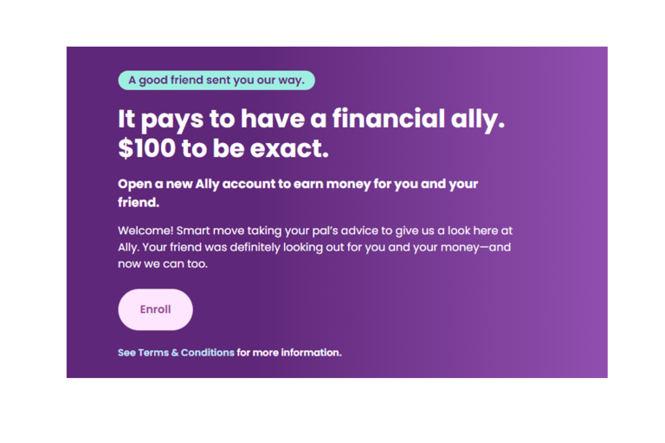Screen dimensions: 665x443
Task: Click 'money—and' in the welcome paragraph
Action: 476,247
